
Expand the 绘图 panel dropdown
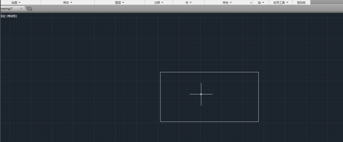[16, 3]
